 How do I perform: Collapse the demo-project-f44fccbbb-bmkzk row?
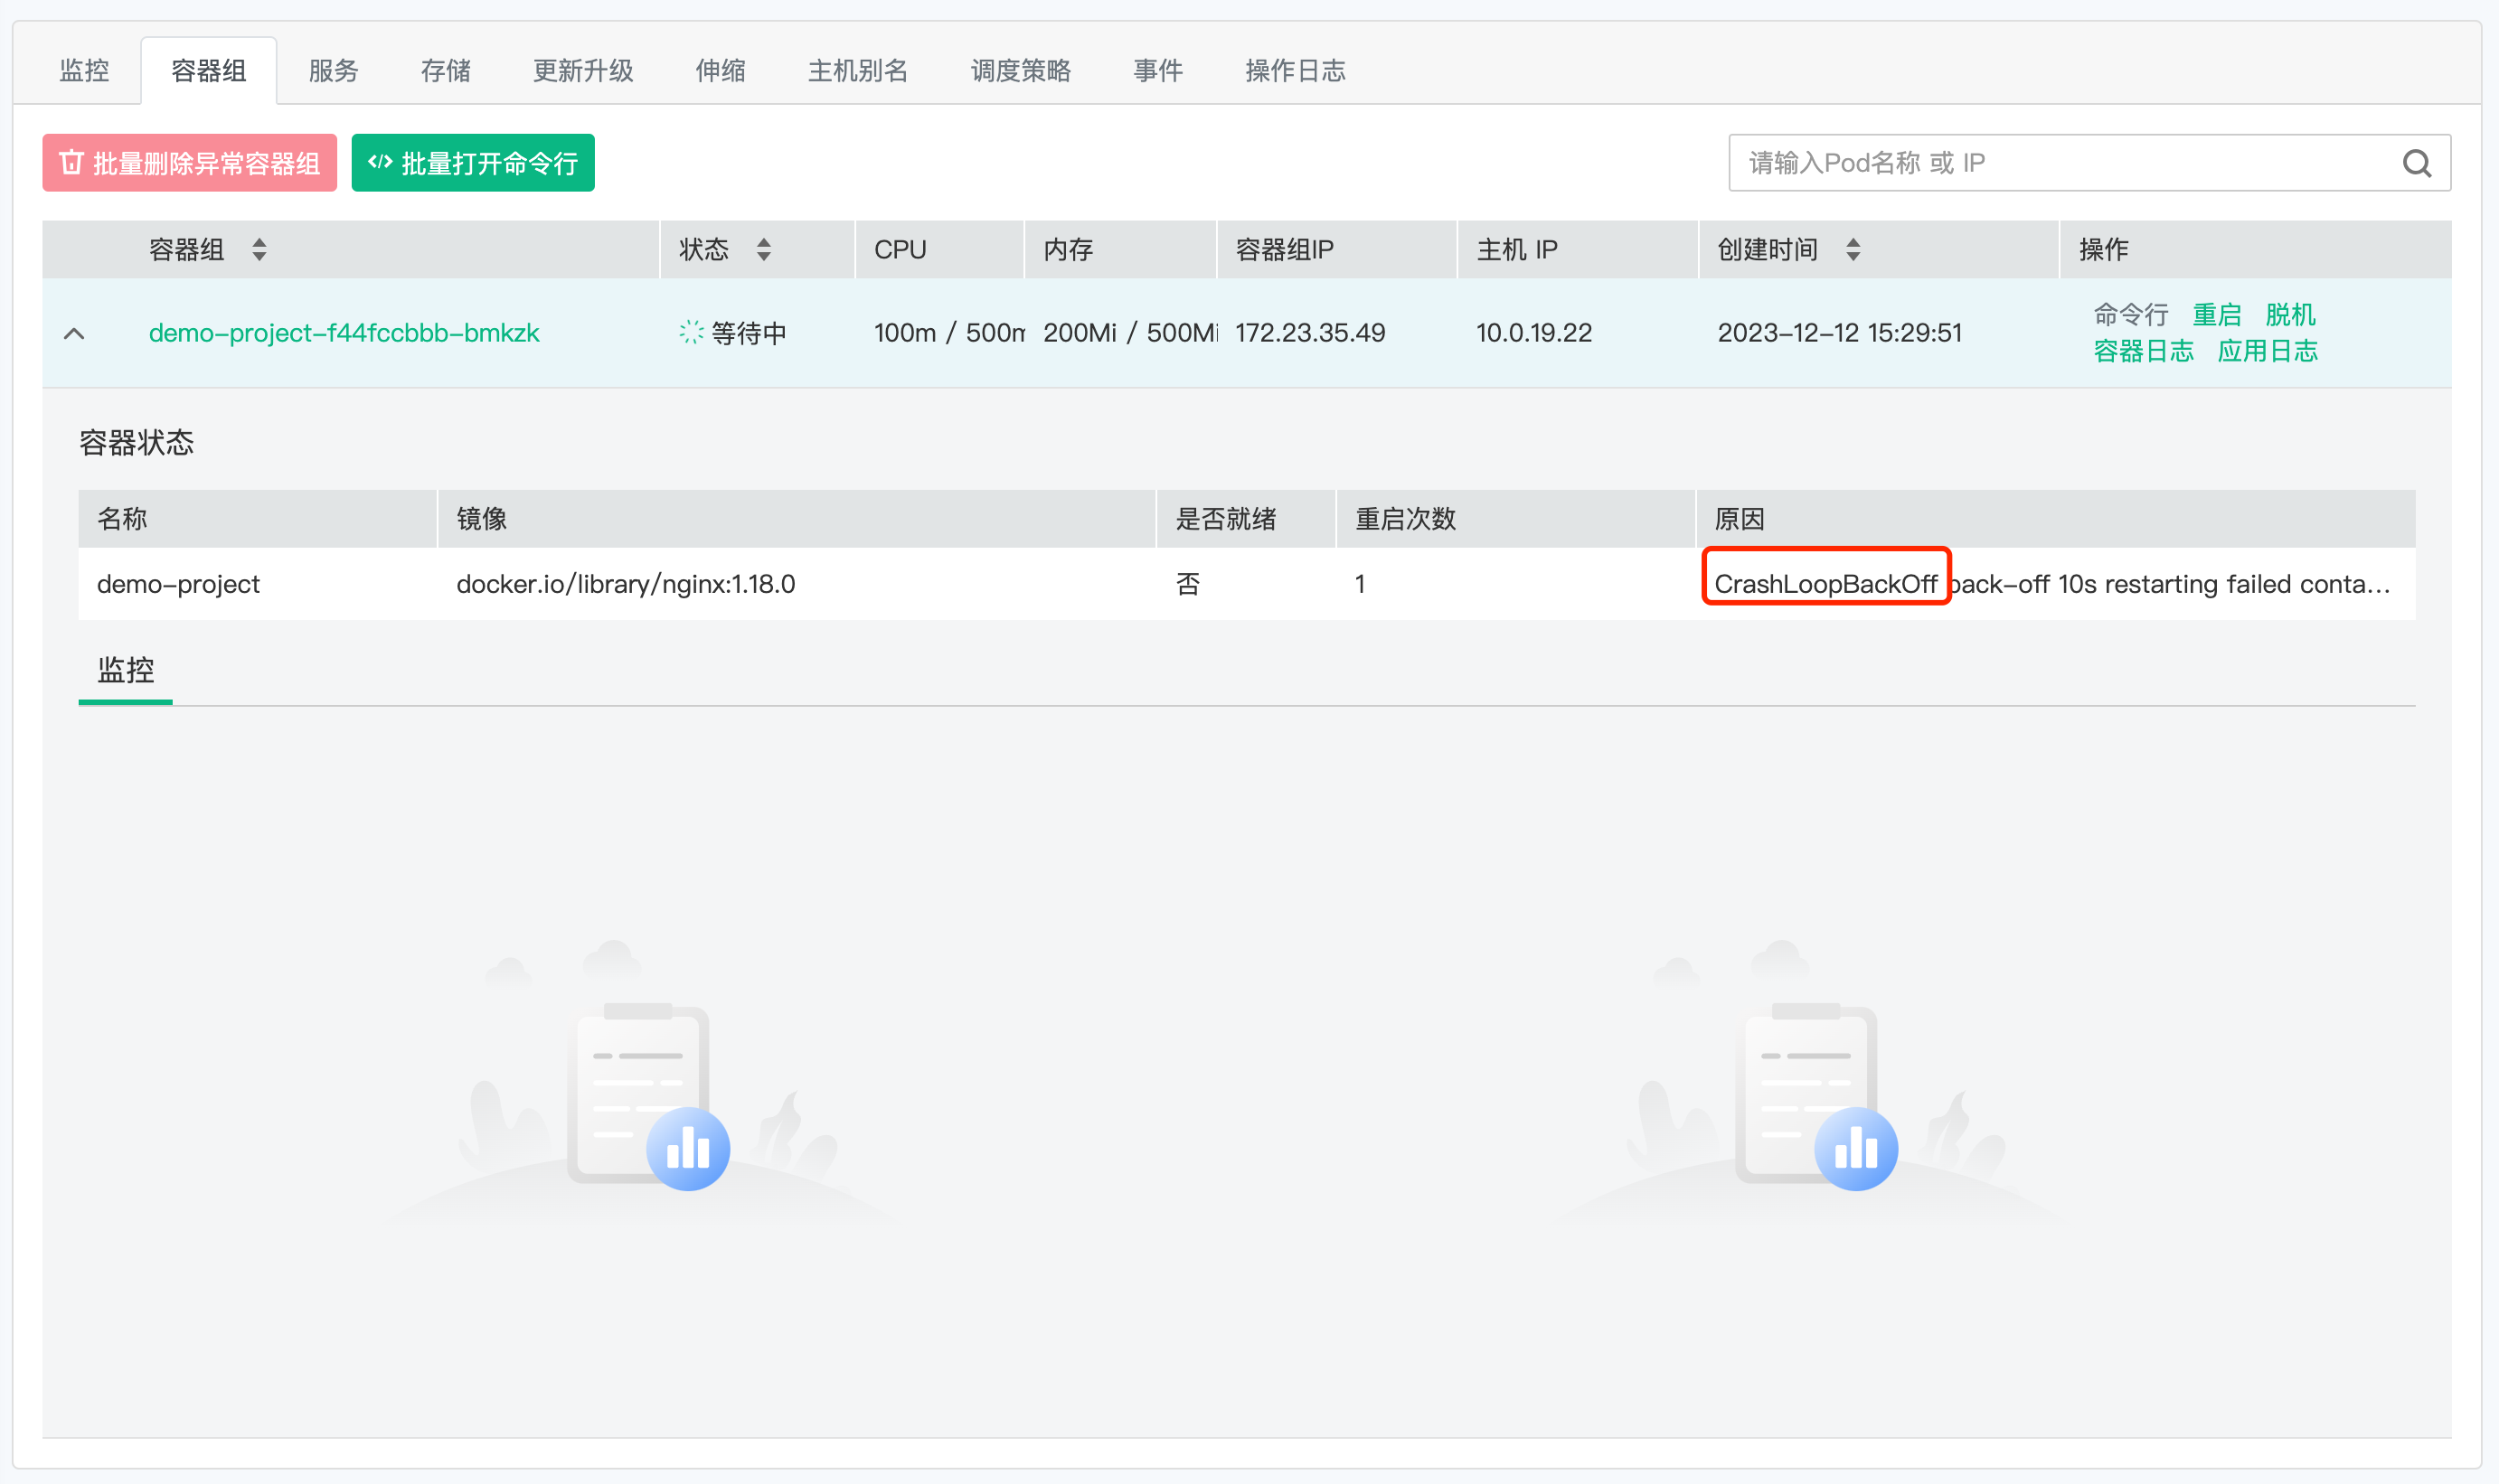(74, 333)
